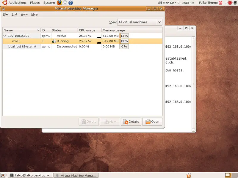Open the Applications menu
This screenshot has height=178, width=238.
point(18,3)
